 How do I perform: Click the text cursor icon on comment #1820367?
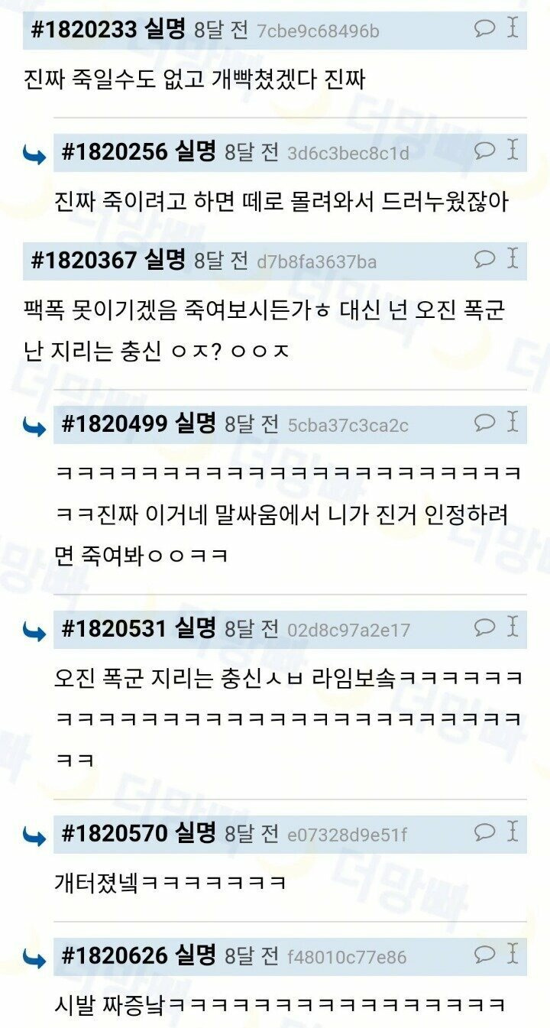pos(513,259)
